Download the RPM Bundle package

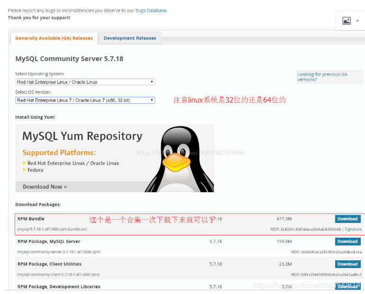click(348, 219)
